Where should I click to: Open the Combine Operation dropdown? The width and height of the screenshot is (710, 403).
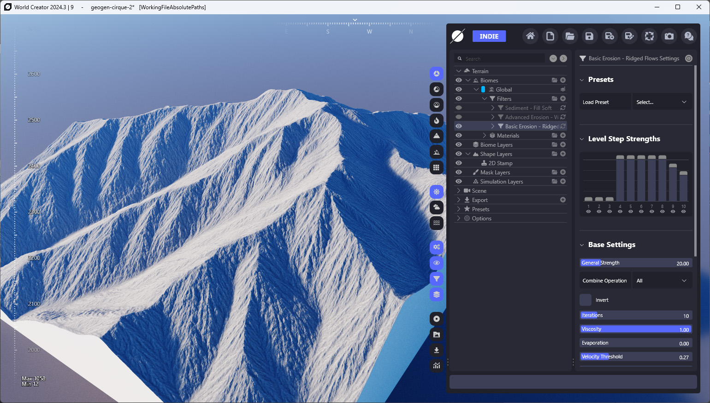662,281
